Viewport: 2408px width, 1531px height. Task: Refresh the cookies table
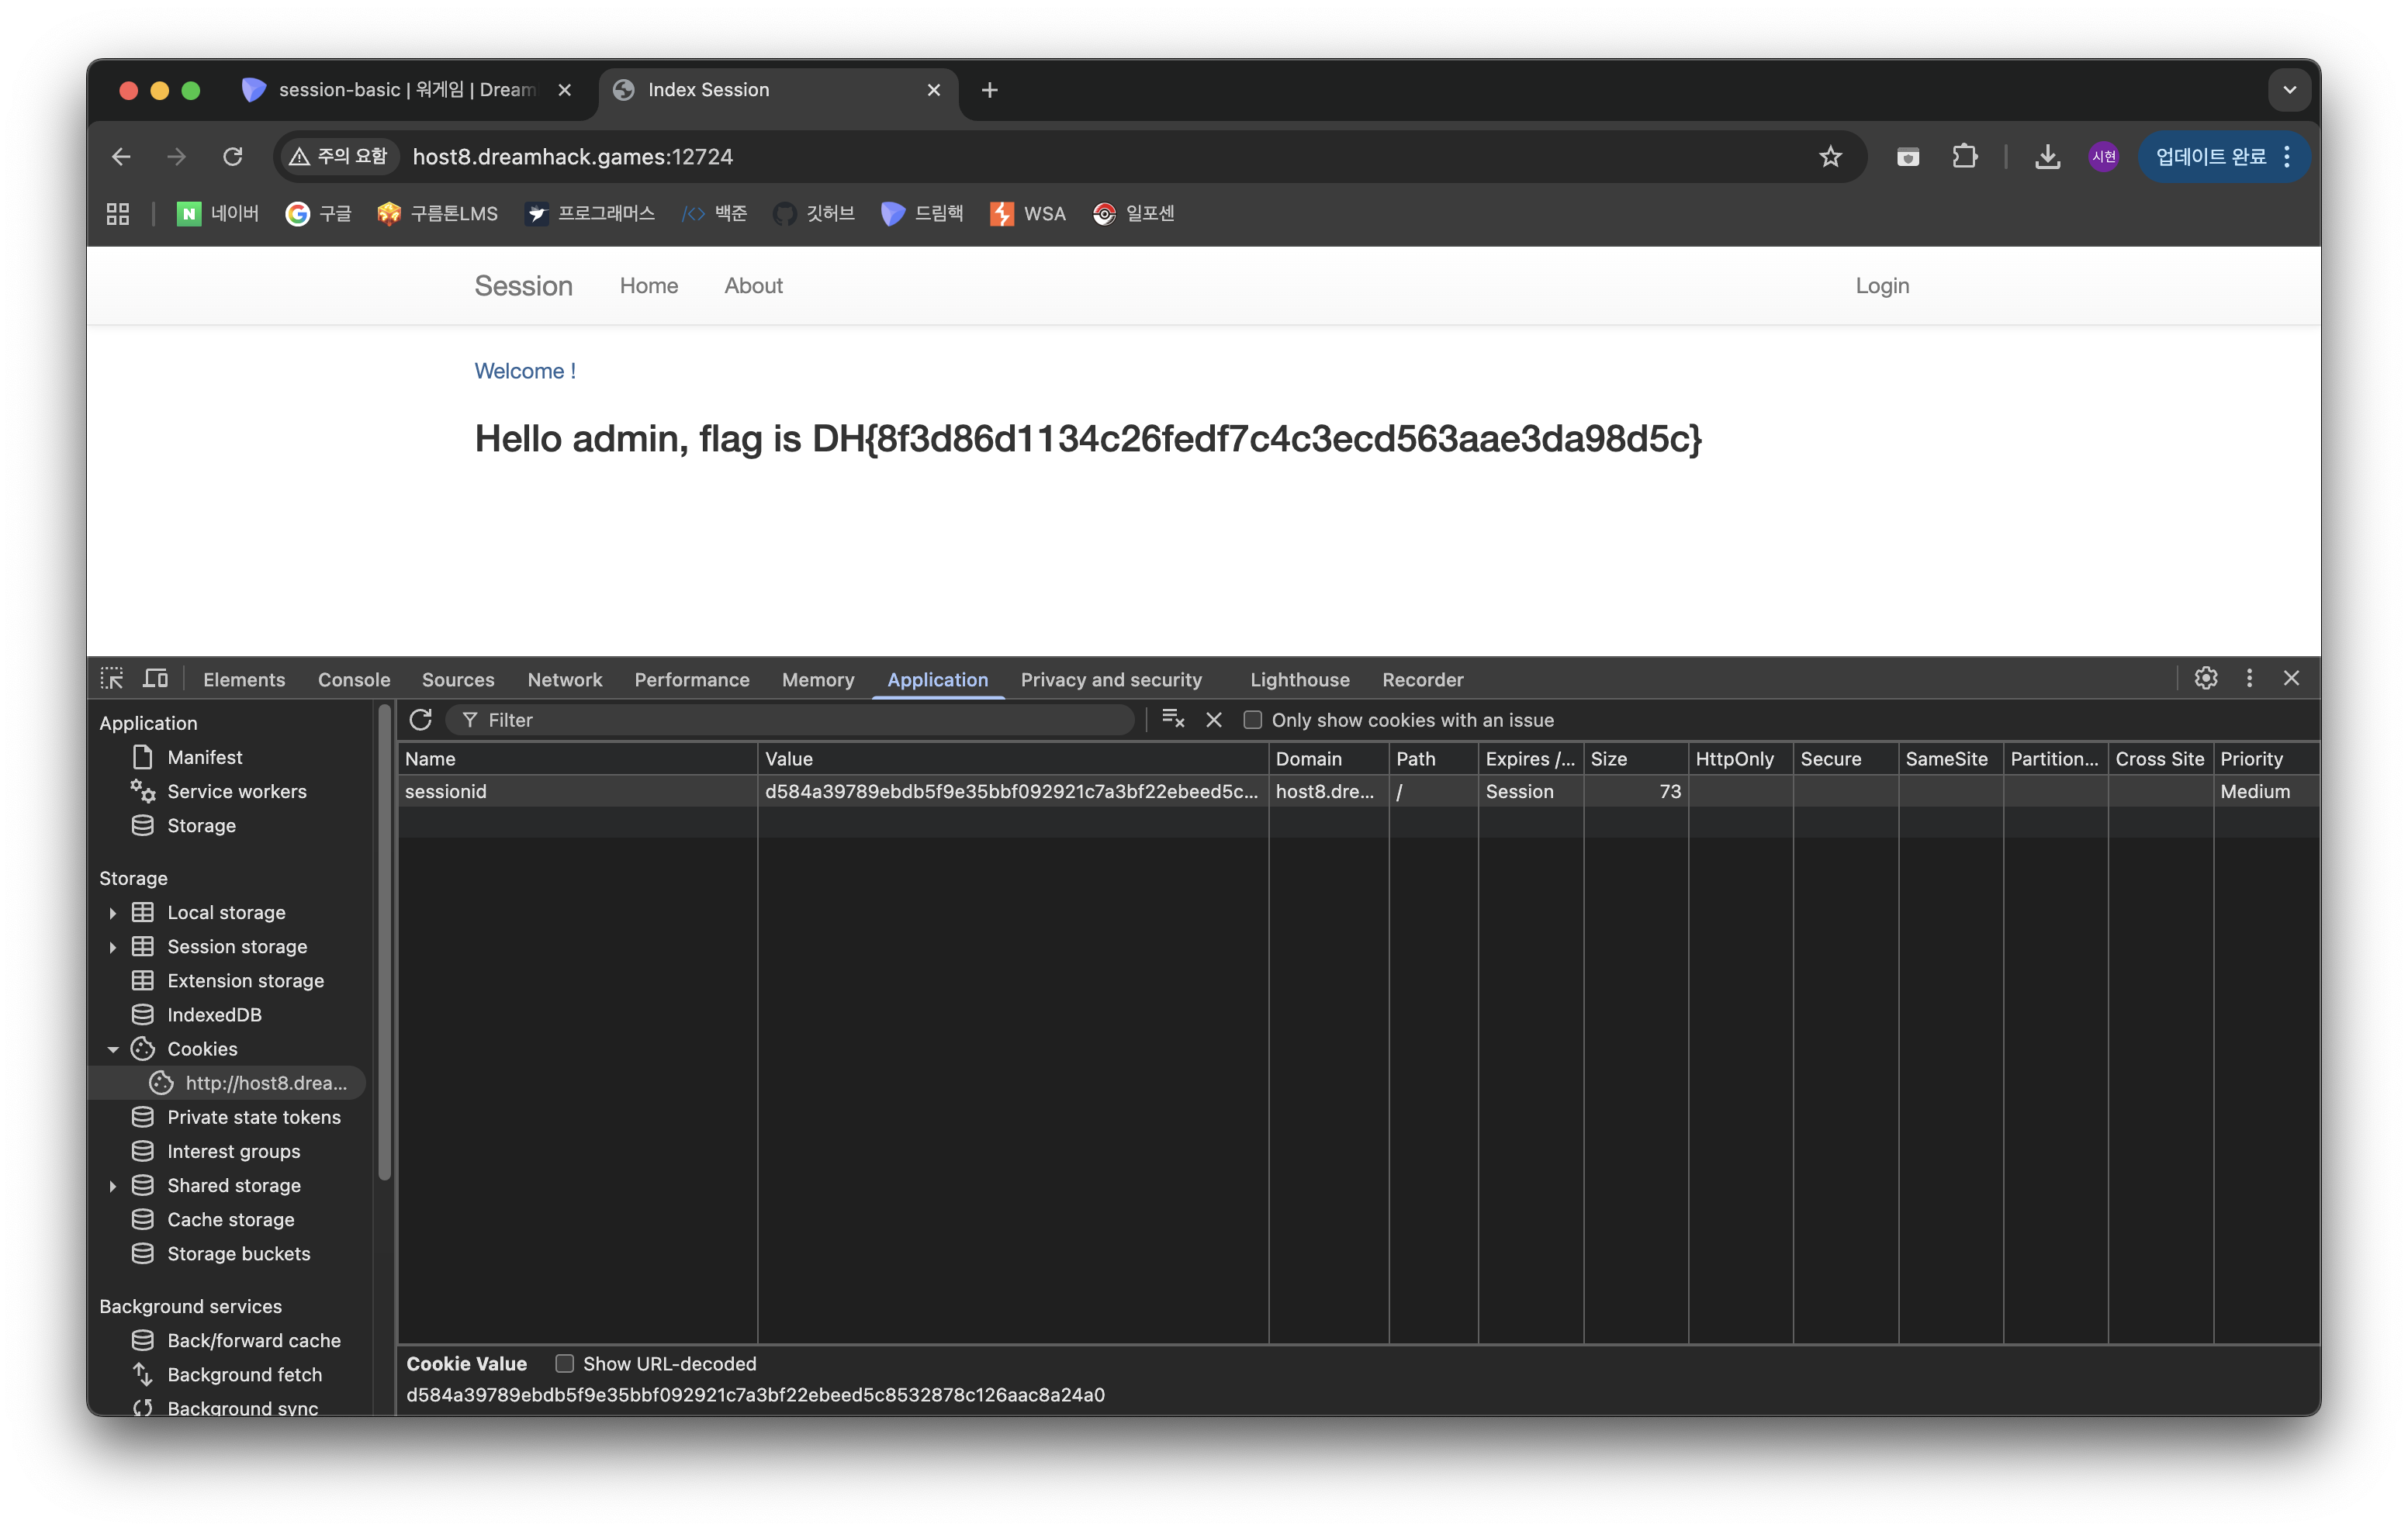(420, 720)
